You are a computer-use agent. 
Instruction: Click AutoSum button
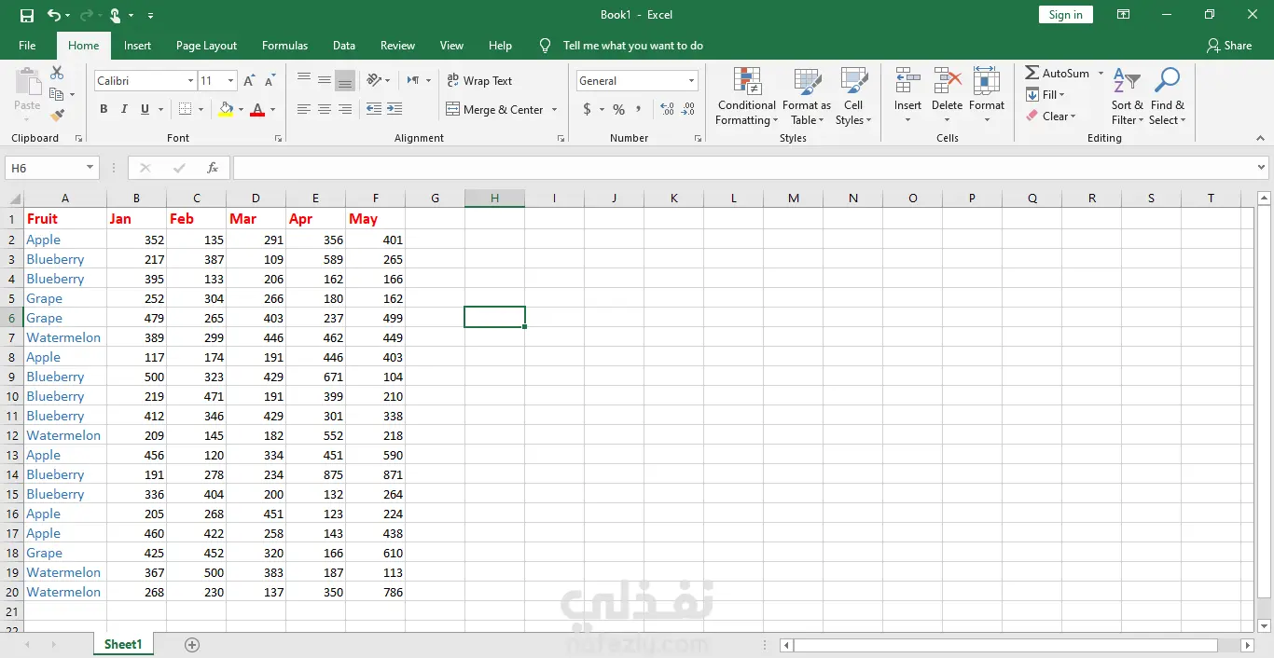tap(1058, 73)
